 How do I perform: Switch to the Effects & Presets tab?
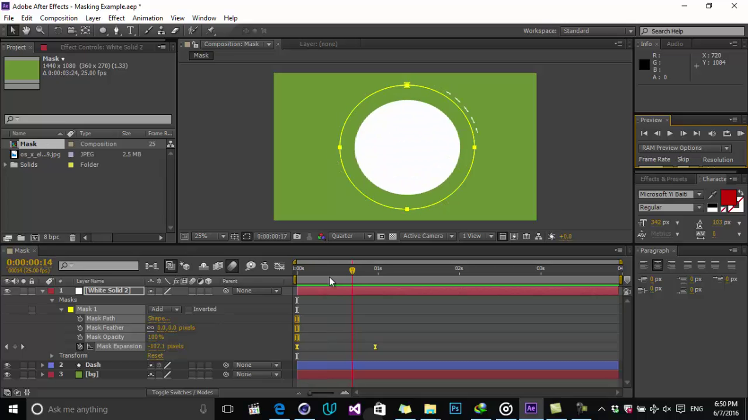tap(663, 179)
